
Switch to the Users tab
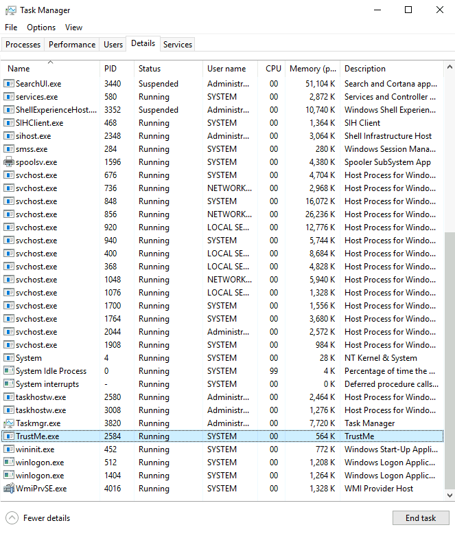tap(113, 45)
